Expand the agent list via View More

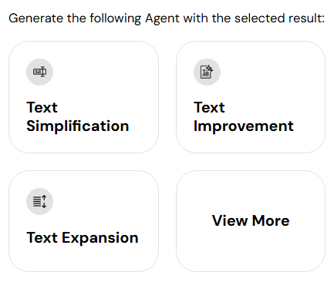coord(251,221)
